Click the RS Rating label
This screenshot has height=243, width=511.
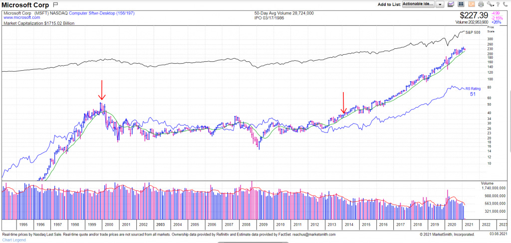tap(473, 89)
